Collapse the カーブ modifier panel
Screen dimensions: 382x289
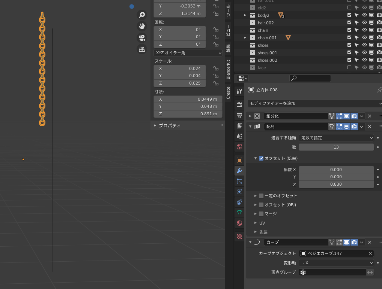(x=250, y=242)
